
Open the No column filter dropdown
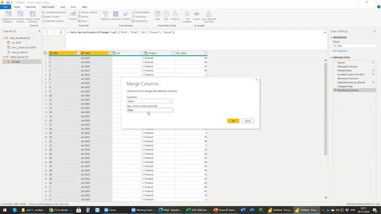coord(142,53)
